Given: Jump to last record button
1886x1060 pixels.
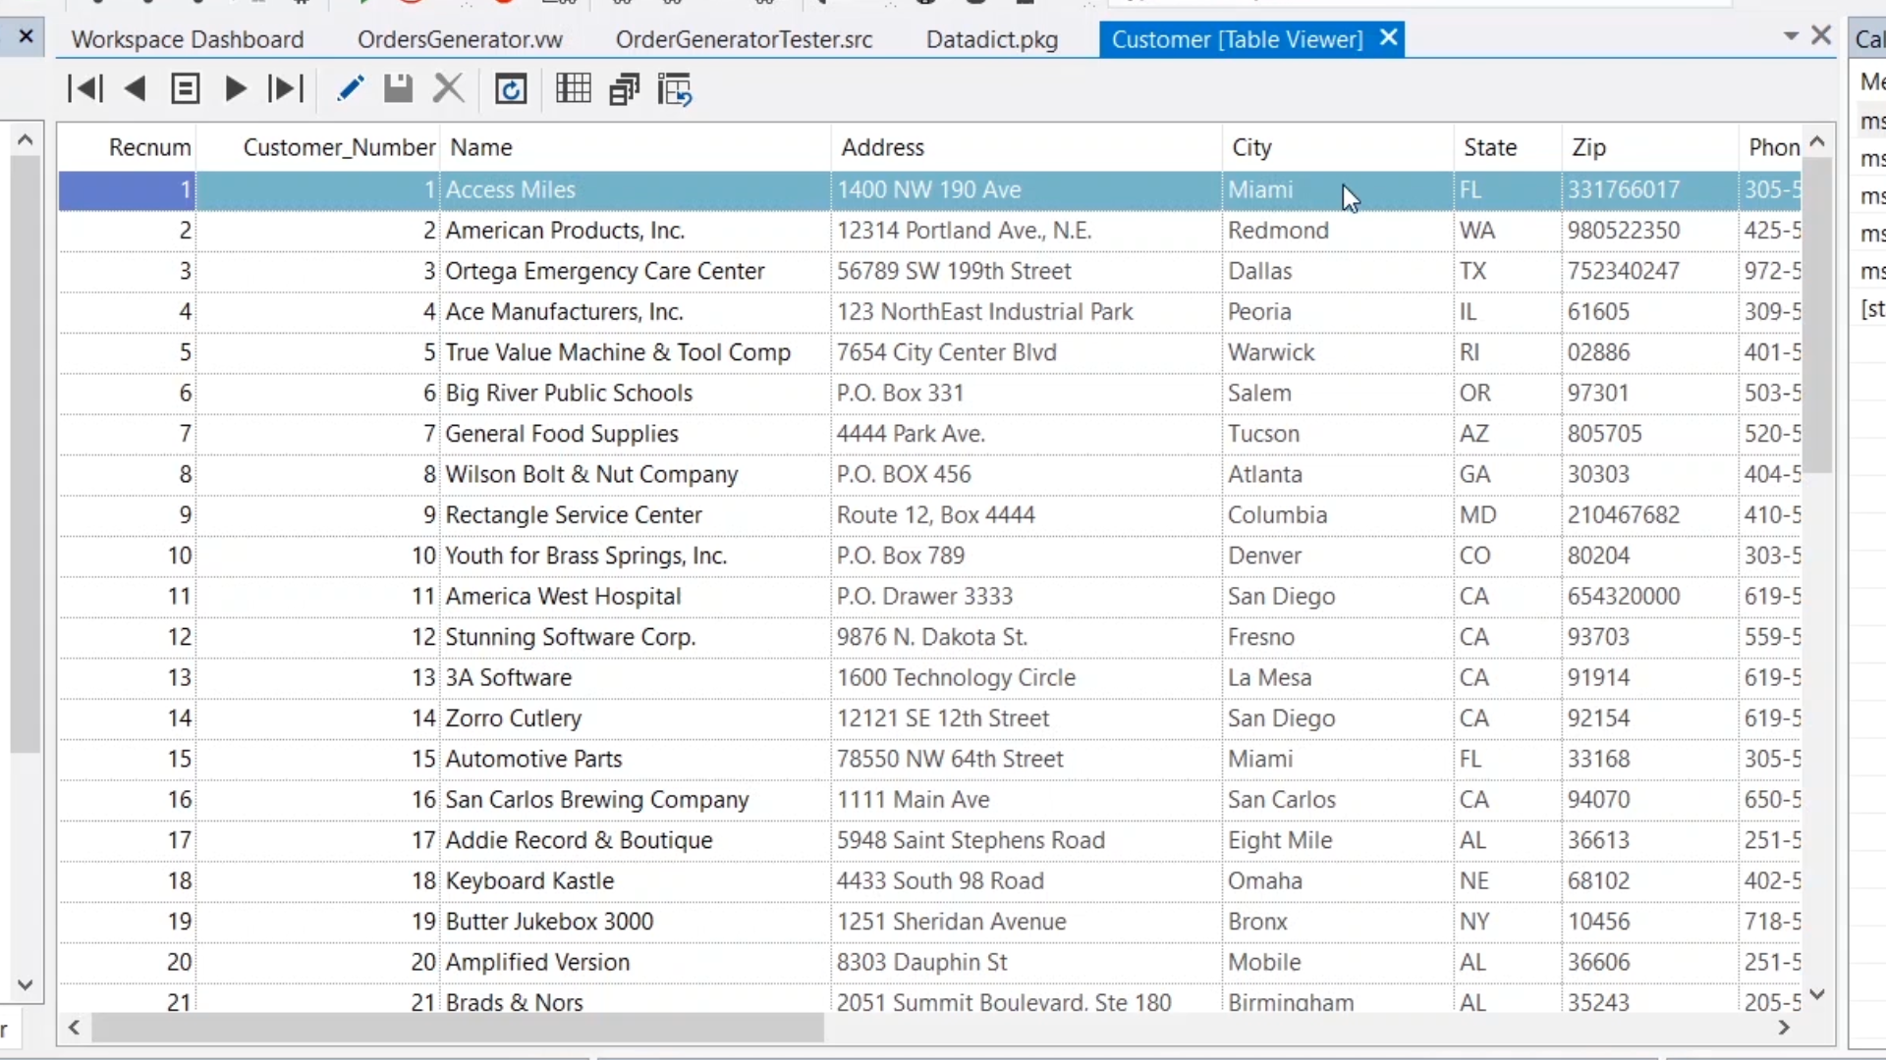Looking at the screenshot, I should [285, 89].
